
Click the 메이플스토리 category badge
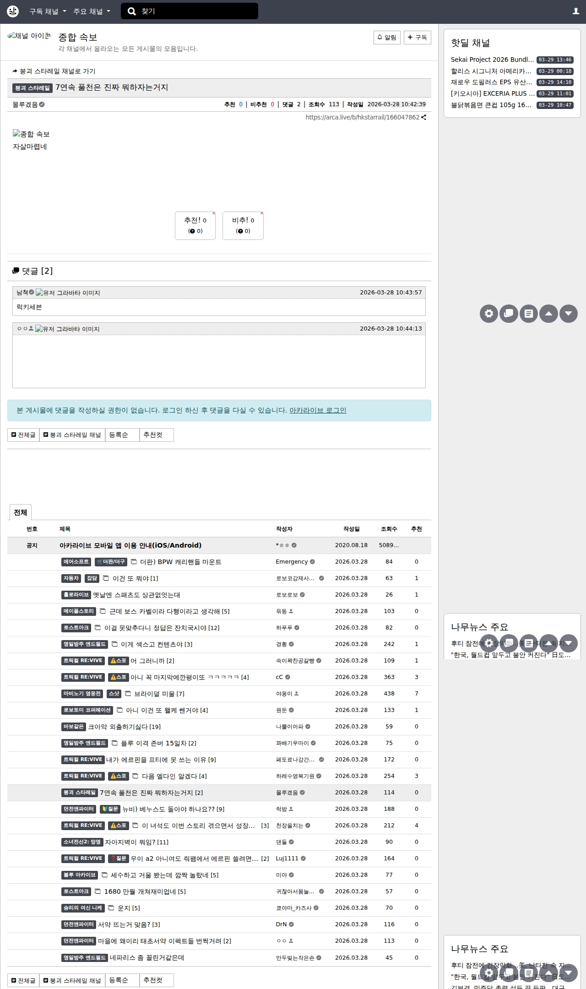79,611
